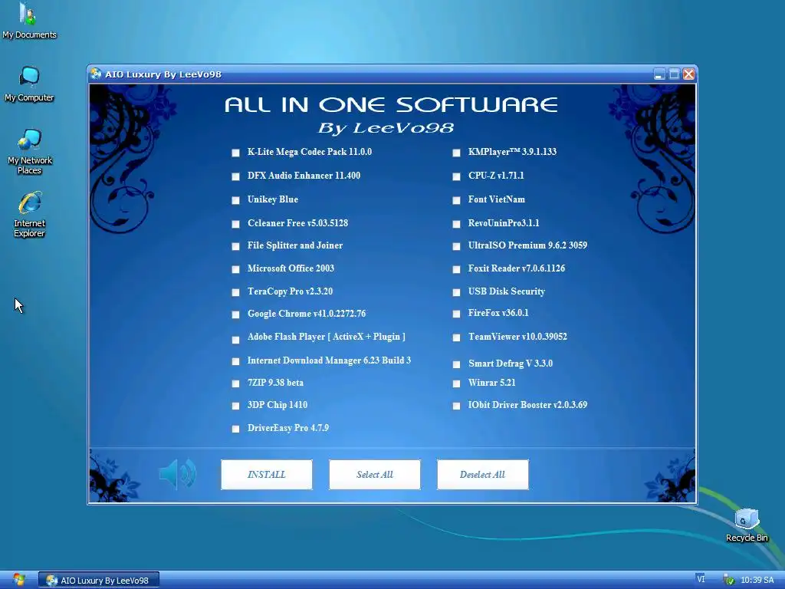Select the Recycle Bin desktop icon
785x589 pixels.
(x=747, y=525)
